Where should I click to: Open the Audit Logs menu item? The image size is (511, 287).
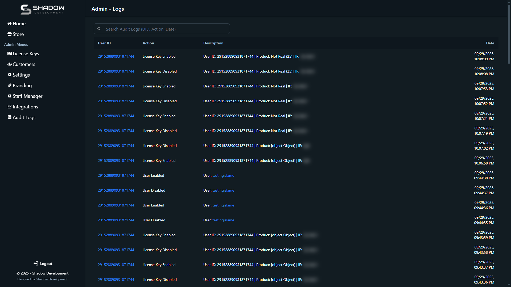coord(24,117)
